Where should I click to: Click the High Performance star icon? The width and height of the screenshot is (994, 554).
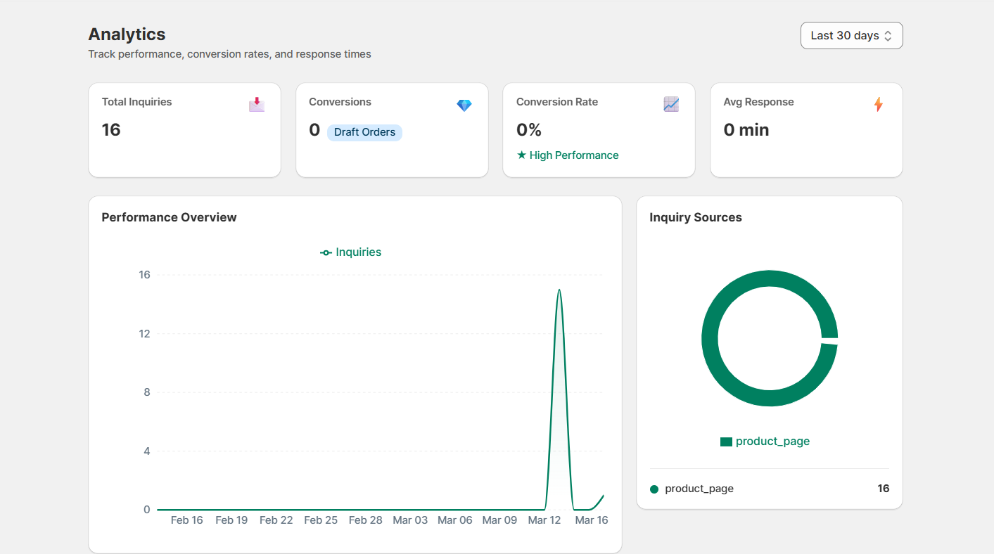click(x=521, y=155)
